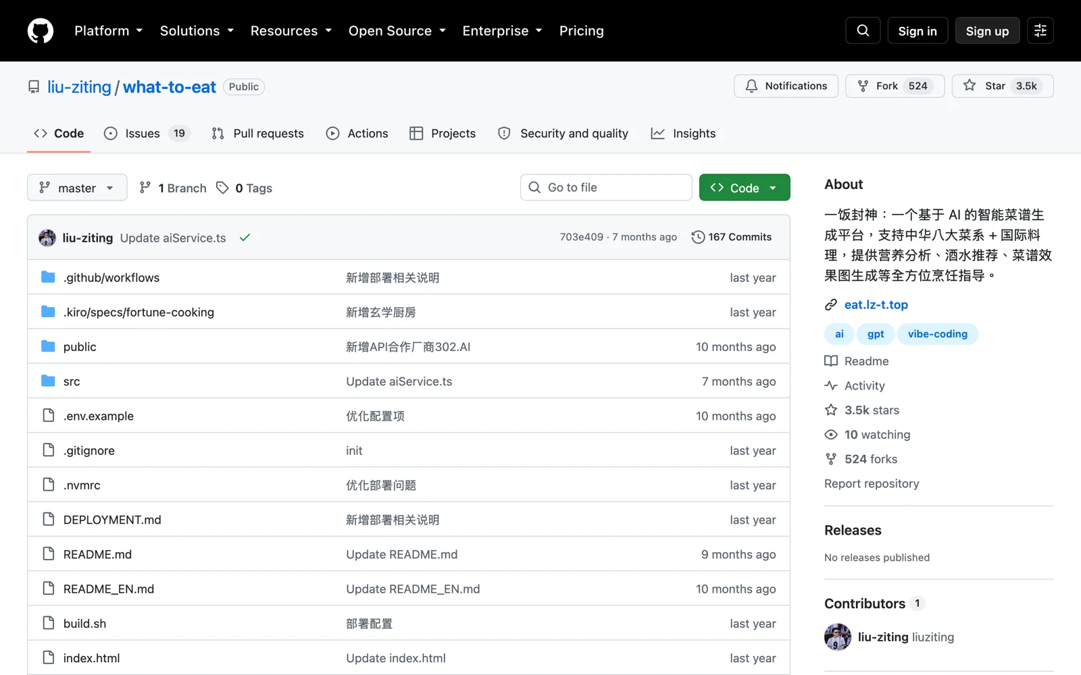
Task: Open the 167 Commits history link
Action: 732,237
